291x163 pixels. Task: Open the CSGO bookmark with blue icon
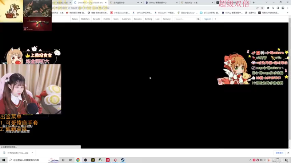(x=210, y=13)
